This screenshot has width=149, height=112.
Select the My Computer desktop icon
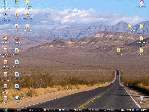pyautogui.click(x=6, y=16)
